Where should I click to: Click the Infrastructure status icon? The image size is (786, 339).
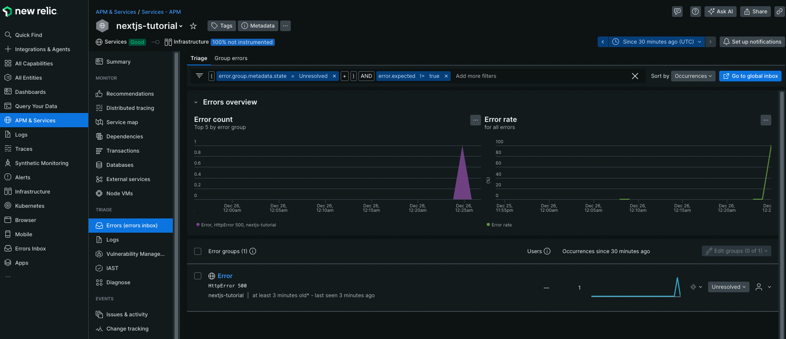(x=168, y=42)
